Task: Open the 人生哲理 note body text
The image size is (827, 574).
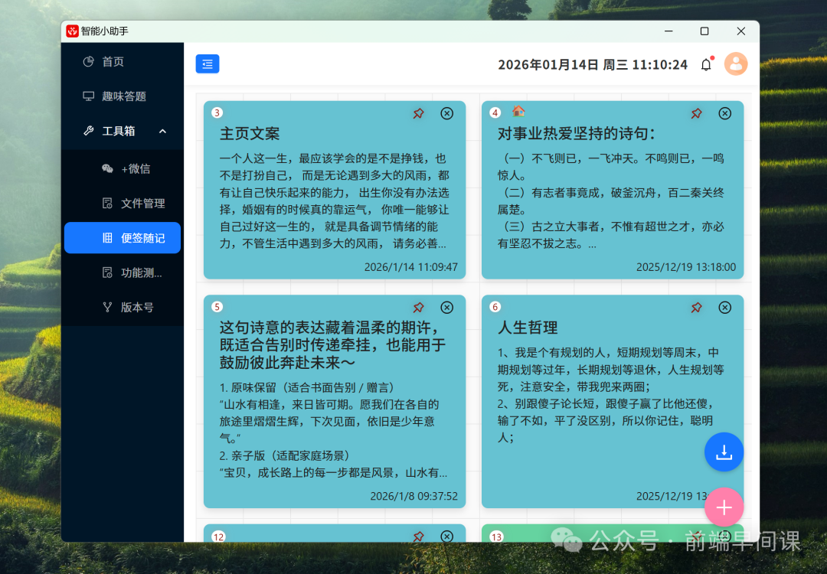Action: (611, 396)
